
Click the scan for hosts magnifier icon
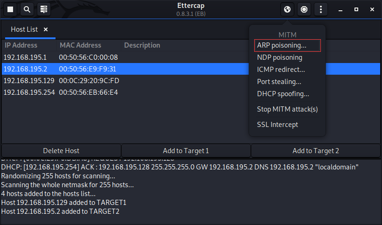27,9
